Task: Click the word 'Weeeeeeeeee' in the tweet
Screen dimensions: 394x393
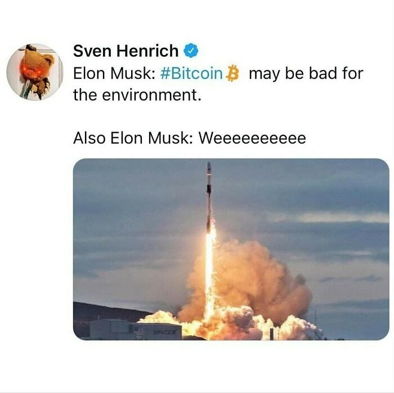Action: click(x=253, y=138)
